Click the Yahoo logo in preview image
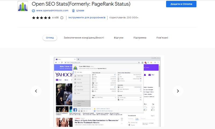This screenshot has width=215, height=129. 64,75
